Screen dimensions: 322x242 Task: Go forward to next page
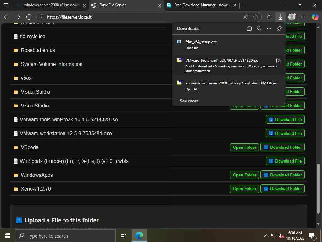pyautogui.click(x=18, y=17)
